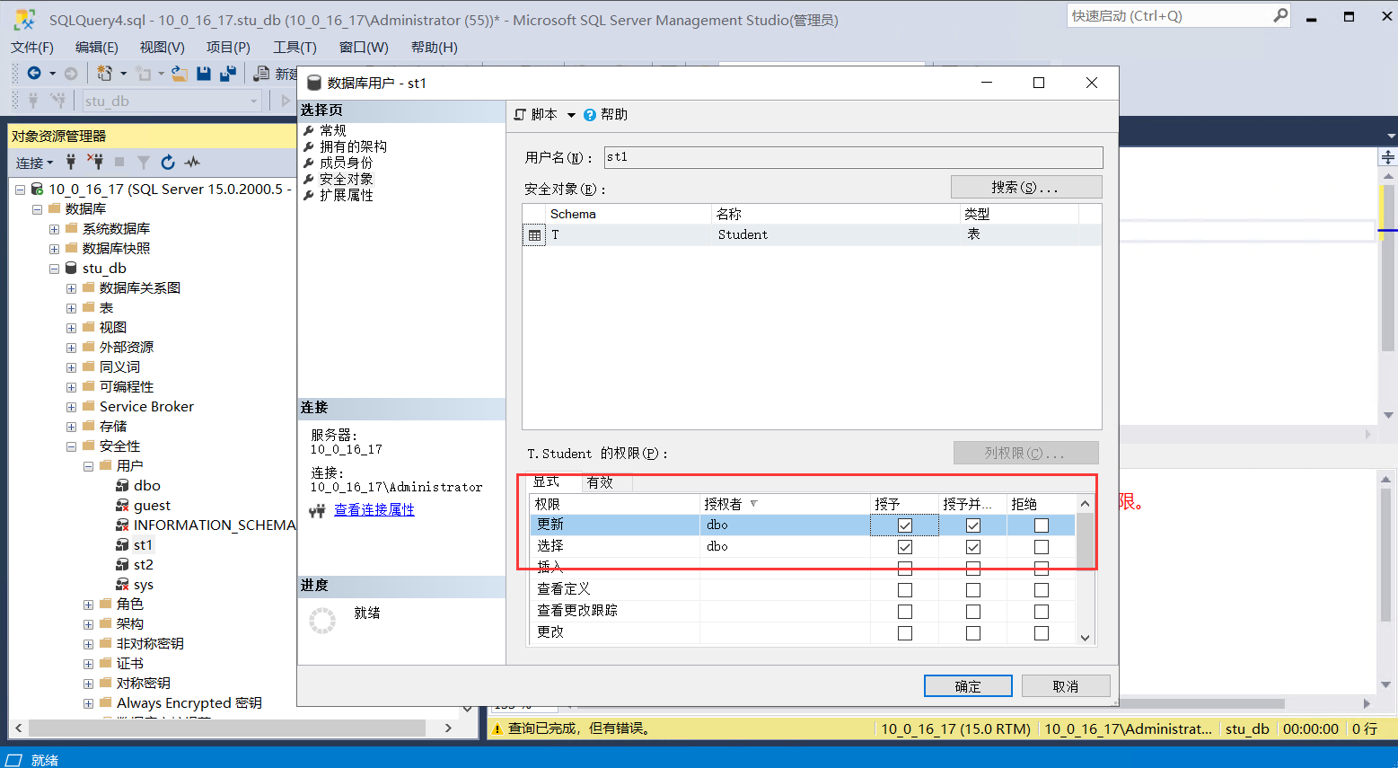This screenshot has width=1398, height=768.
Task: Select the 安全对象 page in the dialog
Action: [x=347, y=179]
